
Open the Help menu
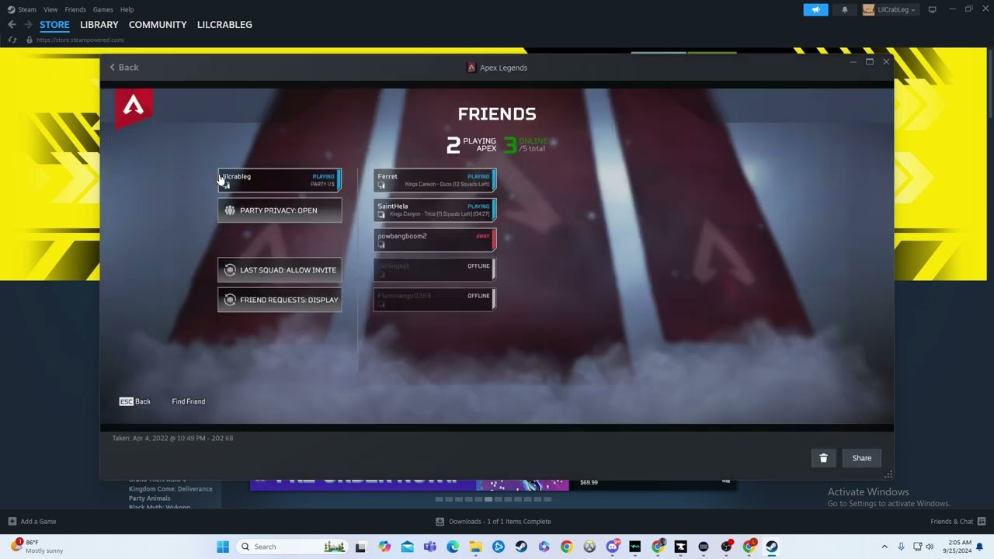127,9
